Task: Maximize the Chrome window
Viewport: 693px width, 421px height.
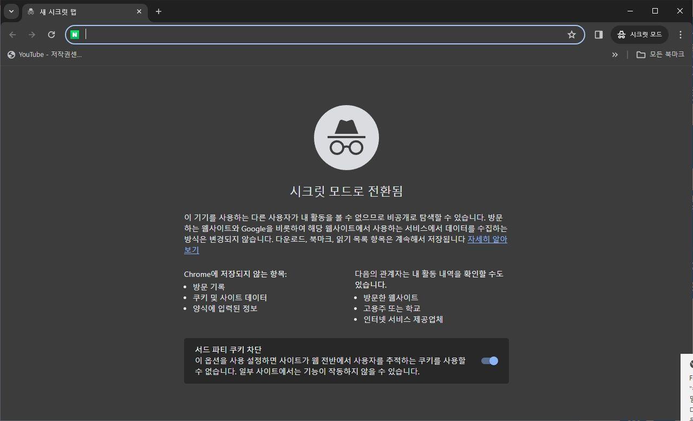Action: [x=655, y=11]
